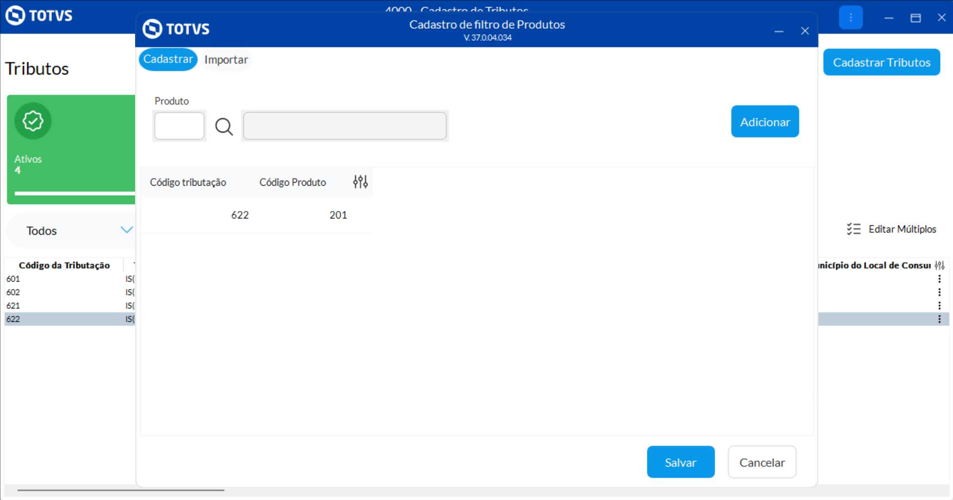Open row actions for tribute 601
953x500 pixels.
click(x=939, y=279)
